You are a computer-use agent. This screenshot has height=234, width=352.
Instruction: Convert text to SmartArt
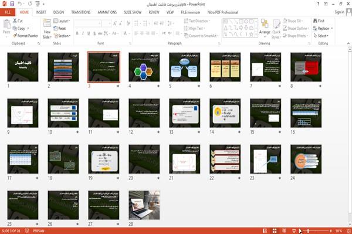[201, 36]
